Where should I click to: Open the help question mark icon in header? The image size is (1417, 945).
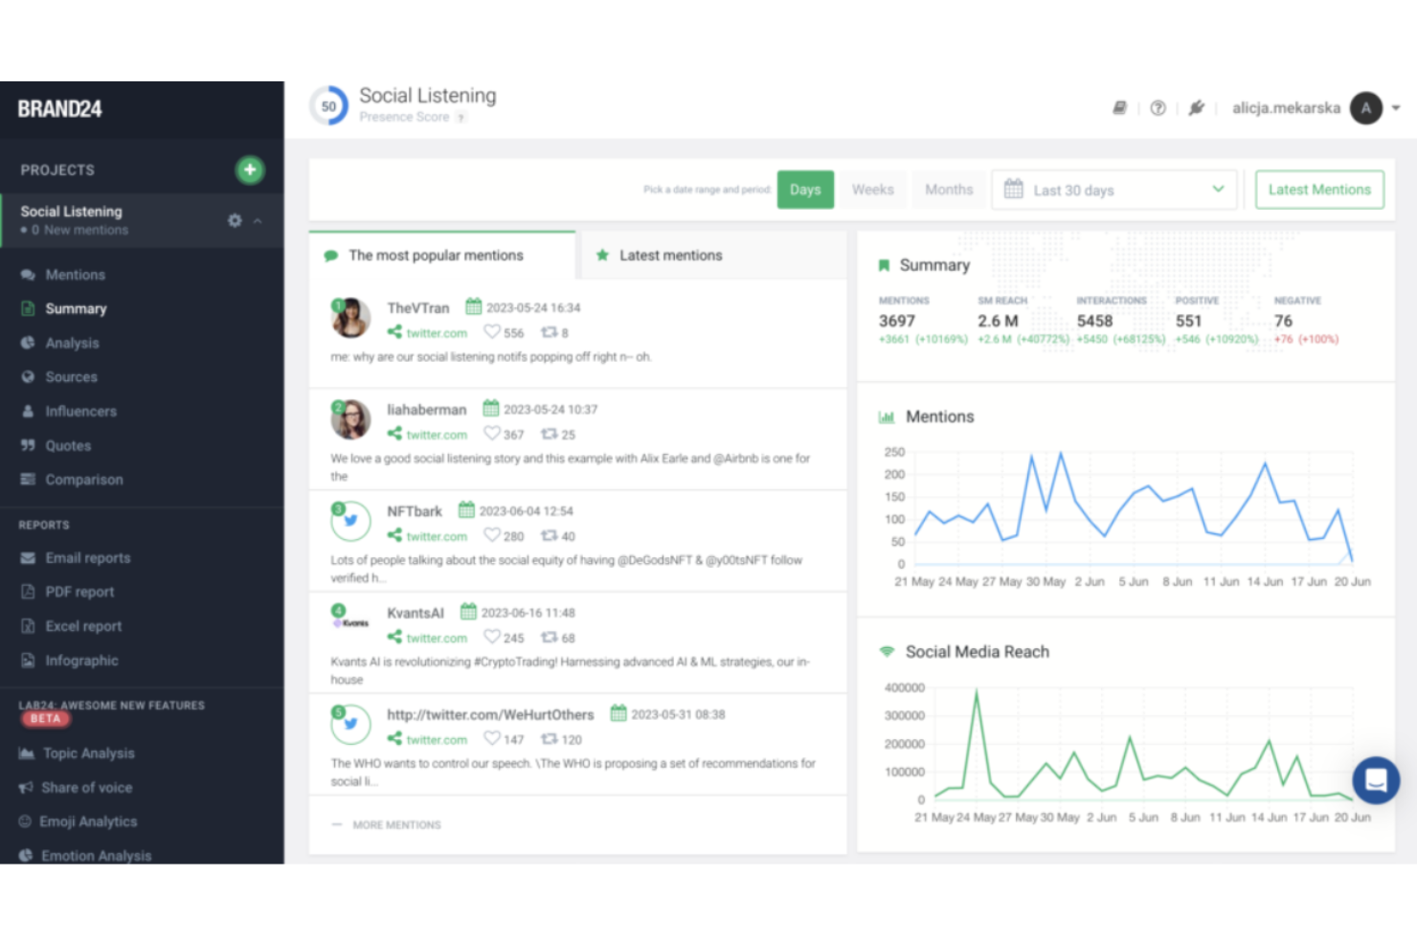tap(1158, 108)
